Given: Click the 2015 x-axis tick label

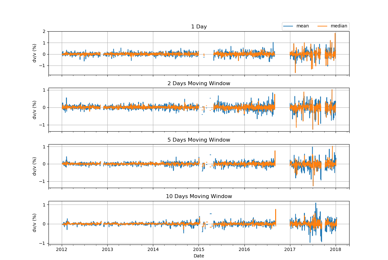Looking at the screenshot, I should [x=199, y=249].
